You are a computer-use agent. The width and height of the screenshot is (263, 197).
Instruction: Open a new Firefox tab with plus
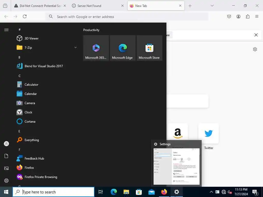190,6
